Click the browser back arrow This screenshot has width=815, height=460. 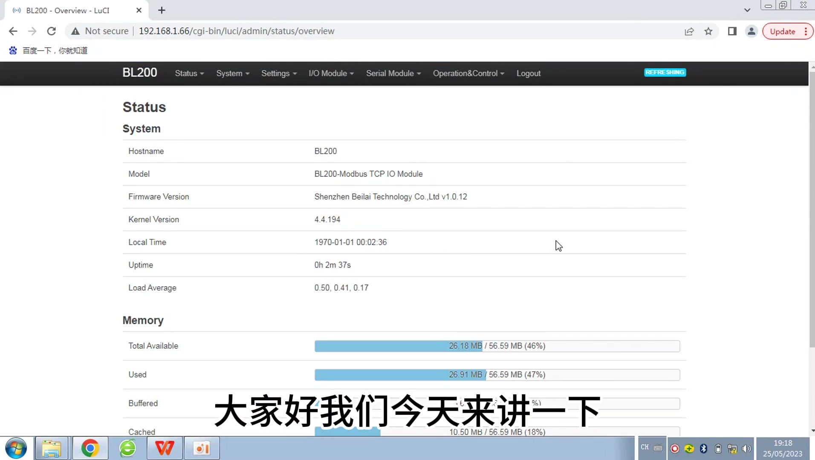pyautogui.click(x=13, y=31)
